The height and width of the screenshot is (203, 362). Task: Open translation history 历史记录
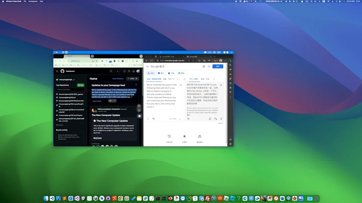169,136
